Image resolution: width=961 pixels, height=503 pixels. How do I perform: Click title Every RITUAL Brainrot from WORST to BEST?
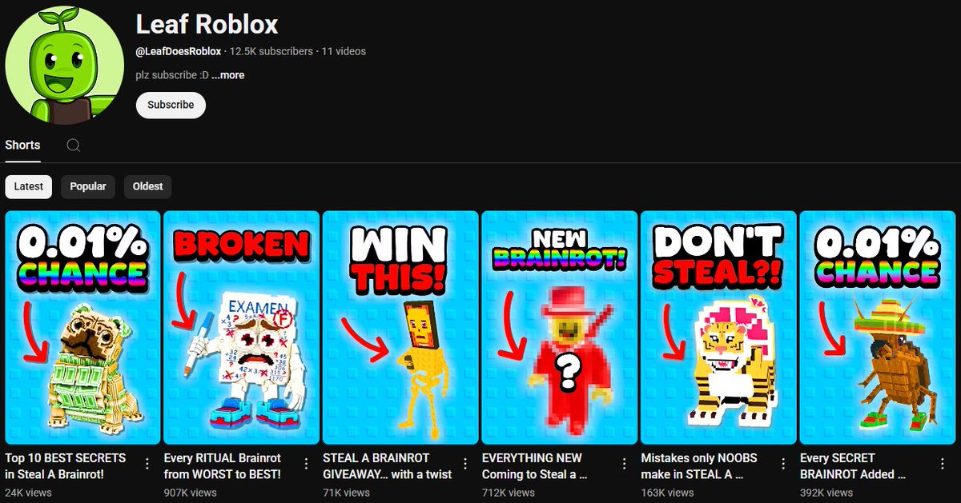(x=223, y=466)
